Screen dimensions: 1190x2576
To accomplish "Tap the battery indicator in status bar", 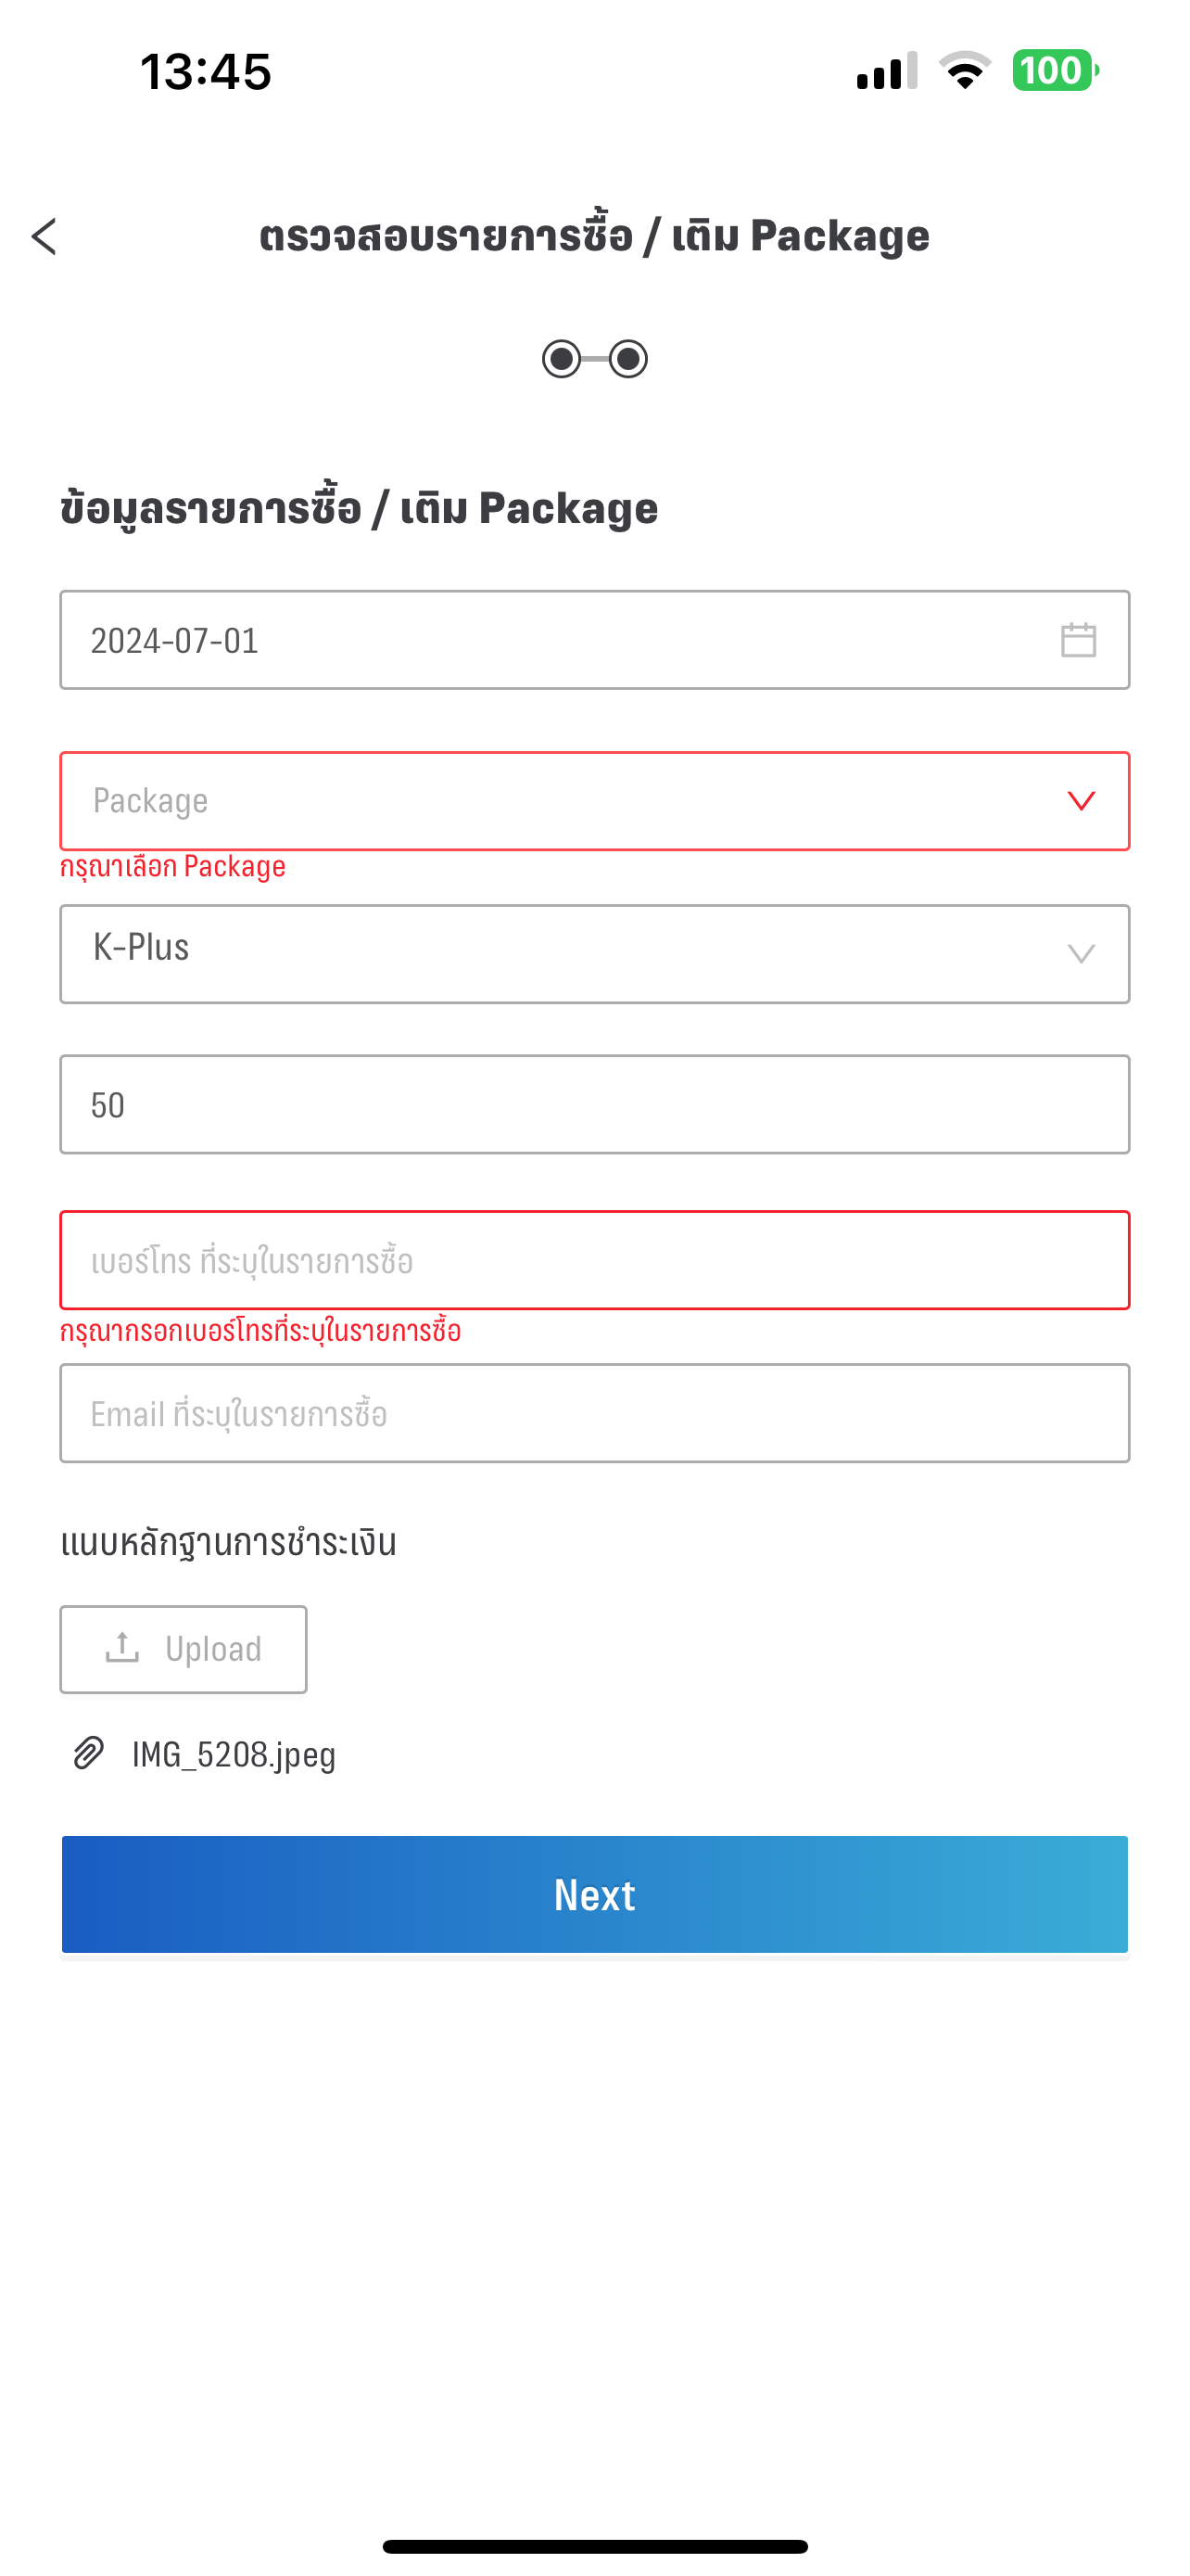I will [x=1054, y=71].
